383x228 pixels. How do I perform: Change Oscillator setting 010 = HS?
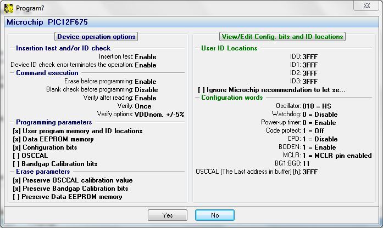point(317,106)
